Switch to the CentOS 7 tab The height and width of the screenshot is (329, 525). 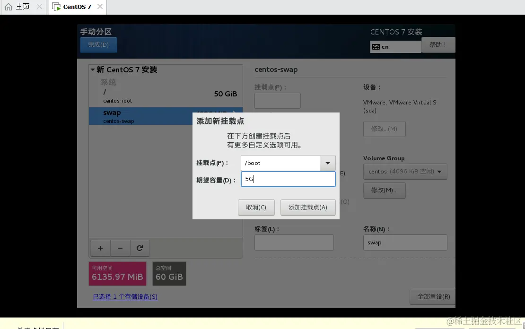click(77, 7)
